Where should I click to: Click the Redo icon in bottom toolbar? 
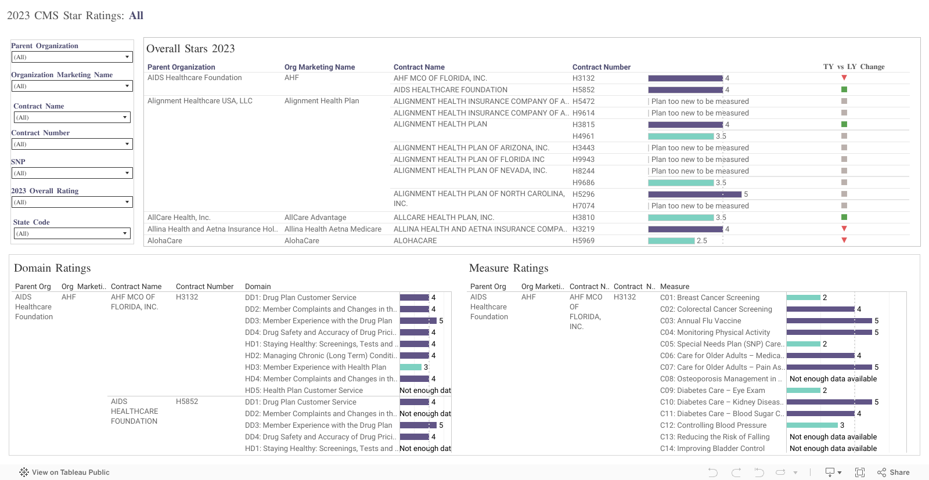click(x=736, y=472)
